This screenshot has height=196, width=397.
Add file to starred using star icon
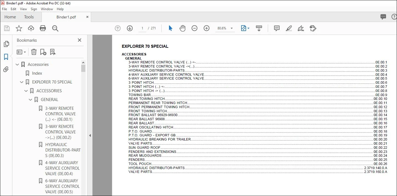19,28
